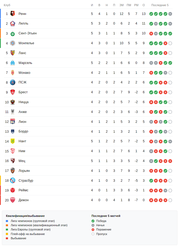Click the Nantes yellow crest icon
Screen dimensions: 179x247
point(13,141)
